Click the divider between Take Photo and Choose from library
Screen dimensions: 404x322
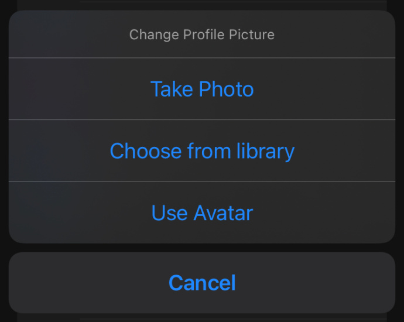coord(202,120)
